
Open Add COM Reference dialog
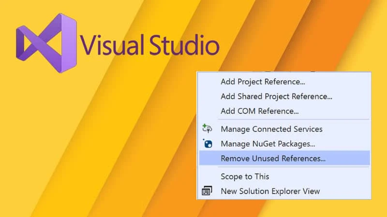284,111
